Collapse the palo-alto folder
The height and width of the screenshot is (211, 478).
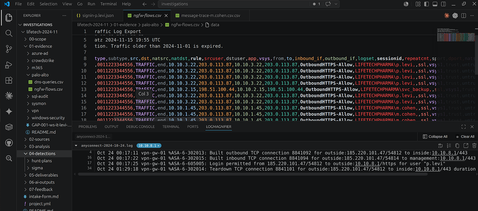point(28,75)
